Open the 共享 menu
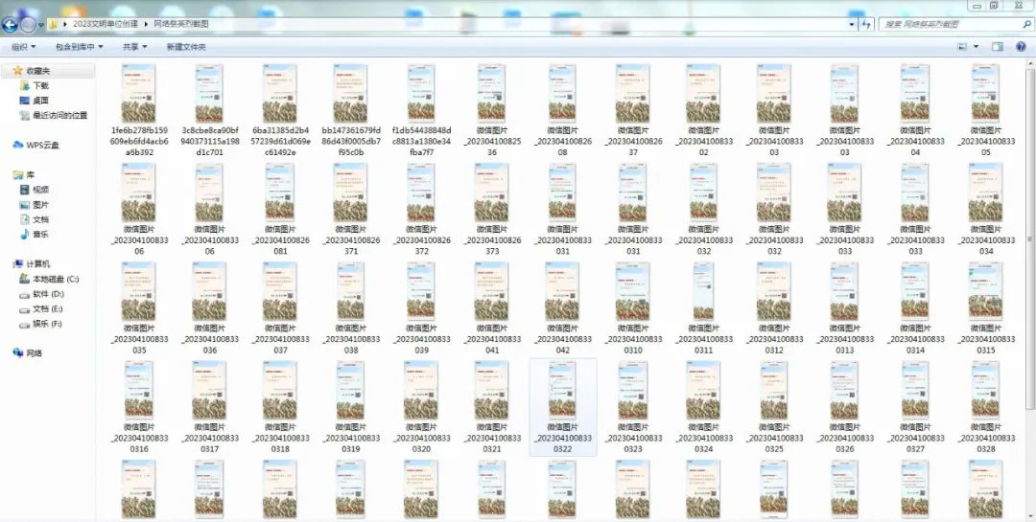Screen dimensions: 1036x522 (134, 47)
